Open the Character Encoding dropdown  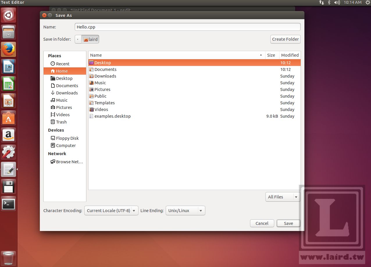(111, 210)
